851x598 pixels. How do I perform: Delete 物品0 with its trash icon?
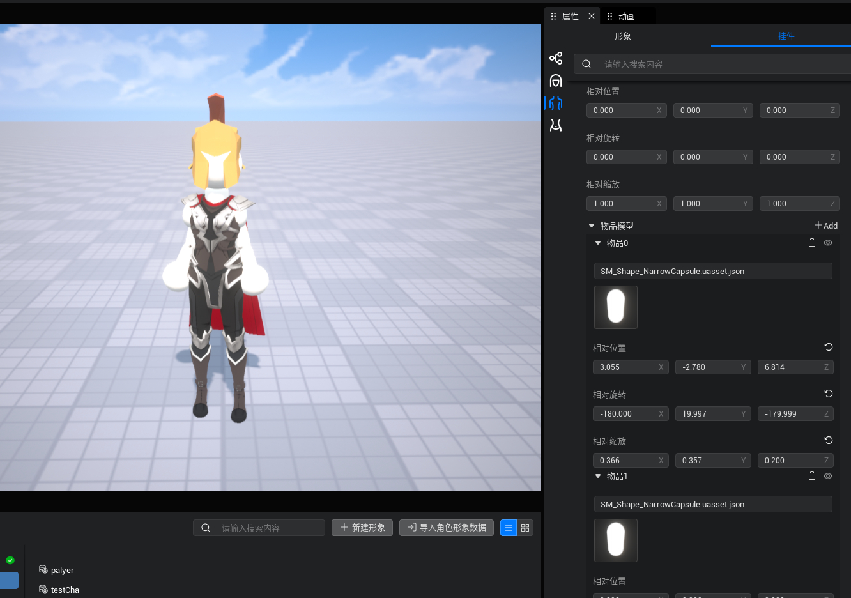pos(812,243)
